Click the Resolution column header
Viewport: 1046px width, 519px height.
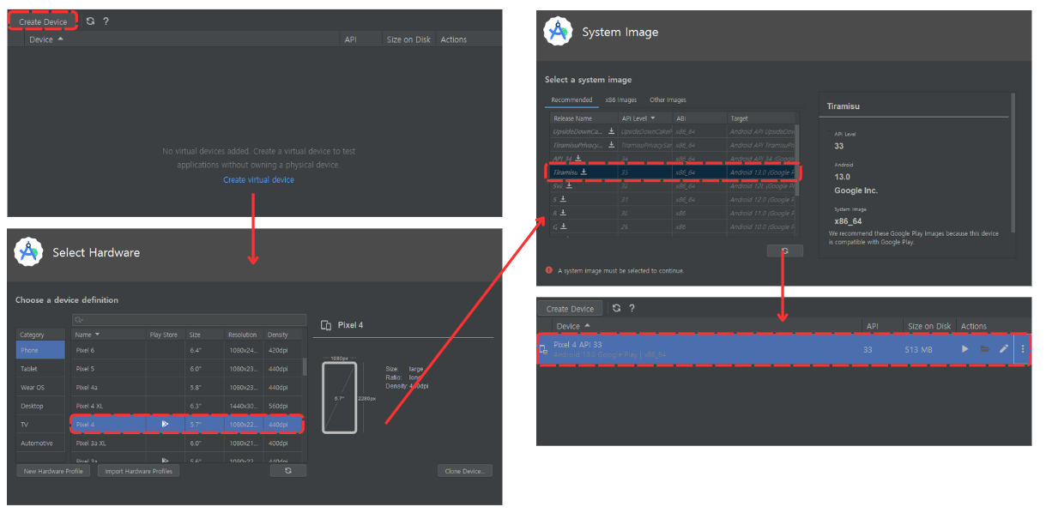244,335
